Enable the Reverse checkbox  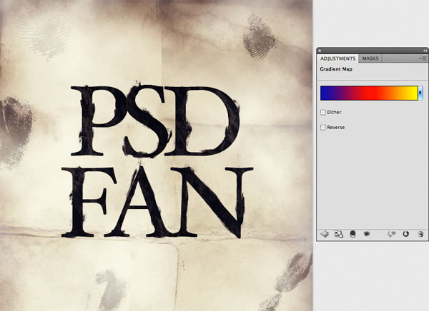[323, 128]
